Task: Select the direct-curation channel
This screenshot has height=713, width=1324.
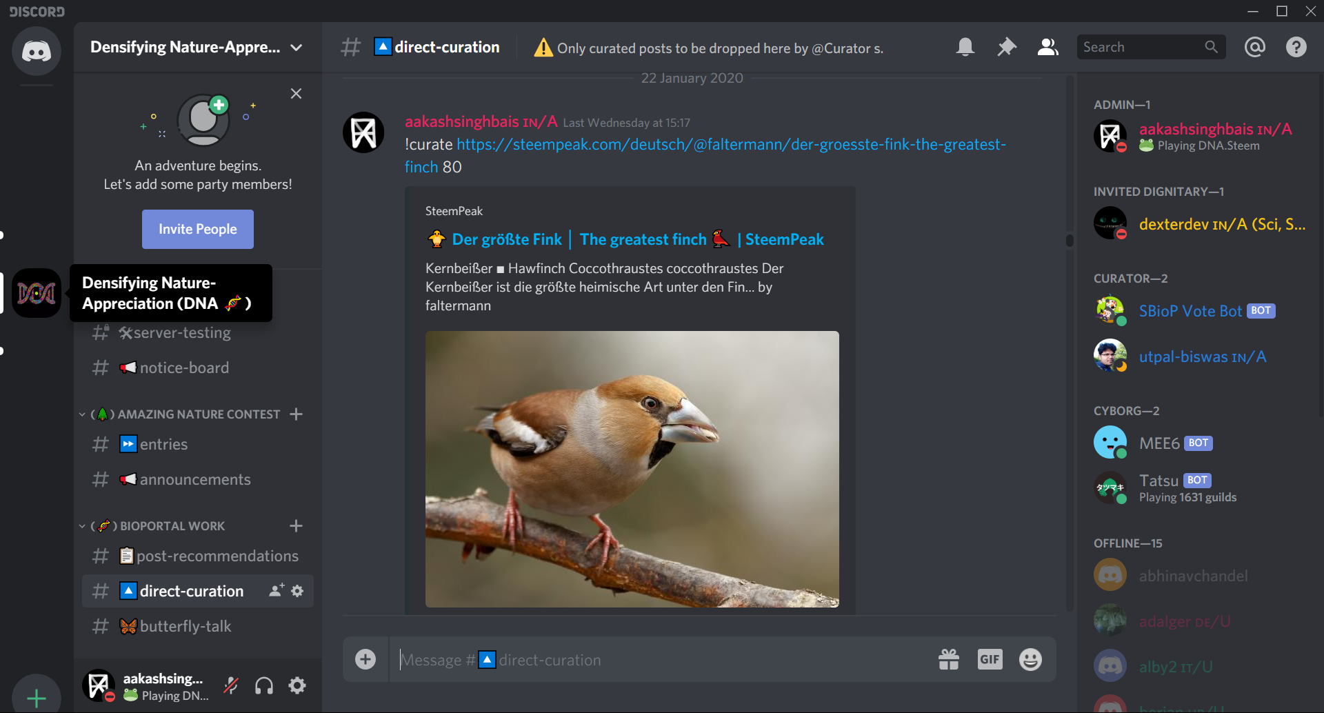Action: (x=197, y=591)
